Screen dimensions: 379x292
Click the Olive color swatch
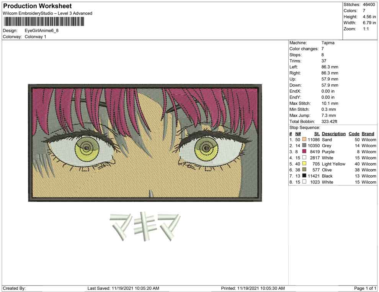(304, 170)
